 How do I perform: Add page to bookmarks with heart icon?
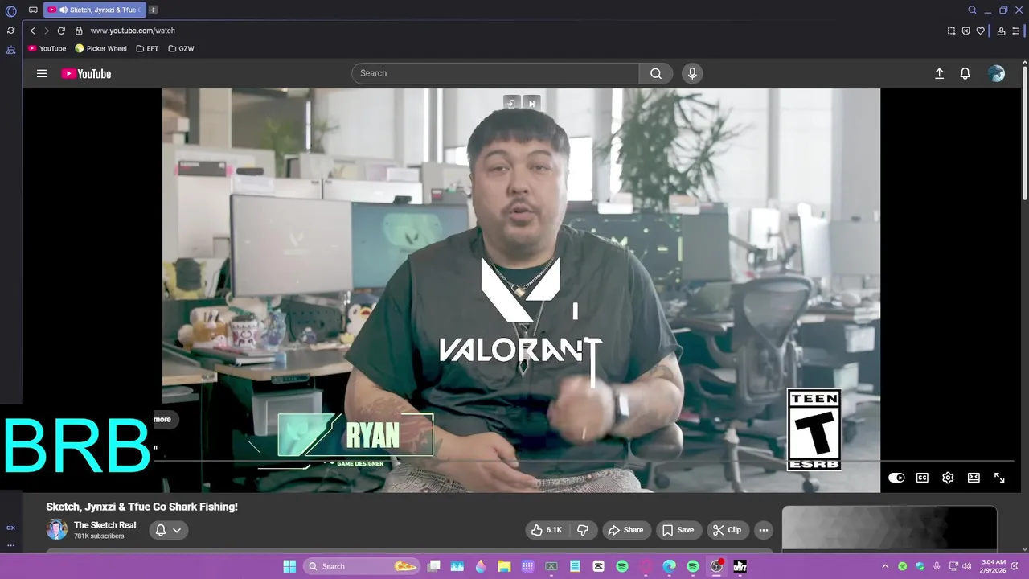click(x=980, y=31)
